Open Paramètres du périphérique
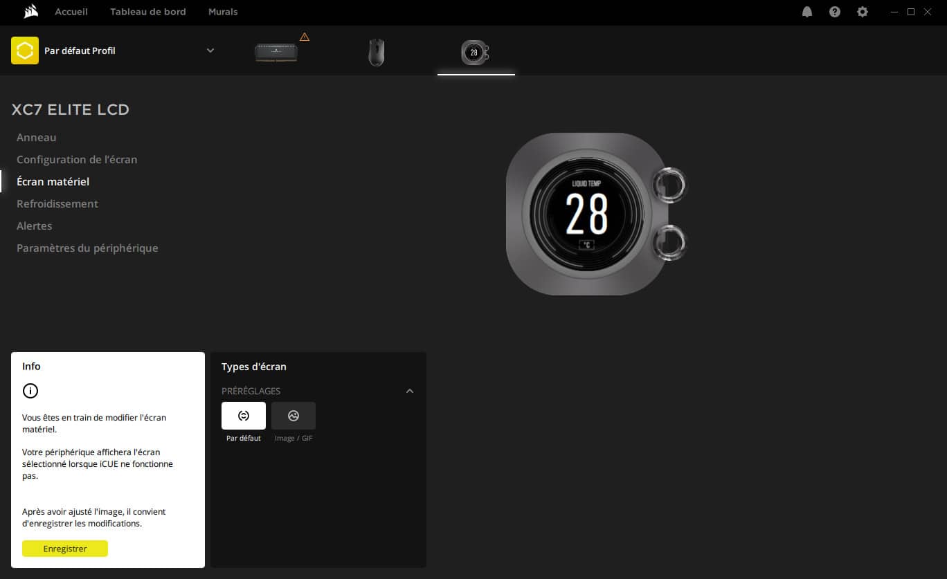Screen dimensions: 947x579 87,248
